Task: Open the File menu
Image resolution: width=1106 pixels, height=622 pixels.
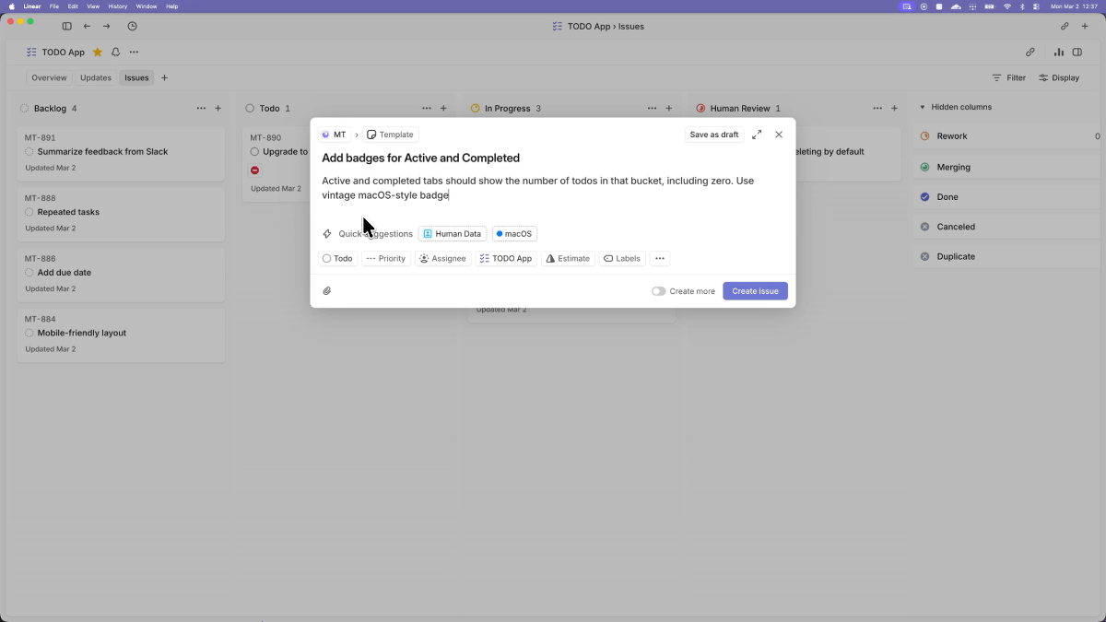Action: 54,6
